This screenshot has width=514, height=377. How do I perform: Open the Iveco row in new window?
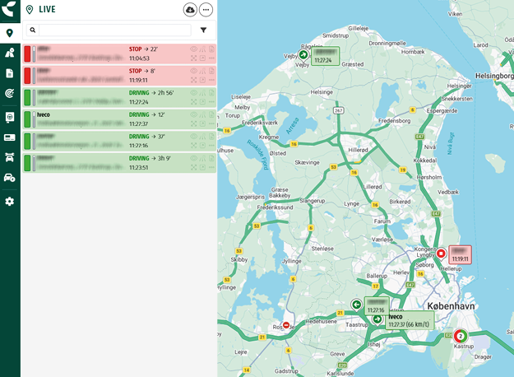pyautogui.click(x=202, y=123)
